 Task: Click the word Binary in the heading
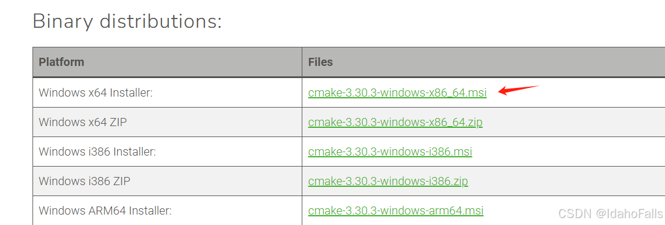[x=63, y=21]
